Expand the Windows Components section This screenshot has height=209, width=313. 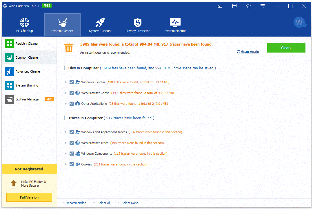(66, 154)
